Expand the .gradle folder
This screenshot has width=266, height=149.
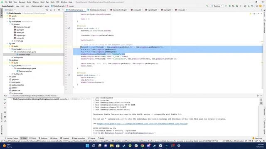pyautogui.click(x=7, y=16)
